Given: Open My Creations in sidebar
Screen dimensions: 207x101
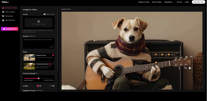Looking at the screenshot, I should click(9, 20).
